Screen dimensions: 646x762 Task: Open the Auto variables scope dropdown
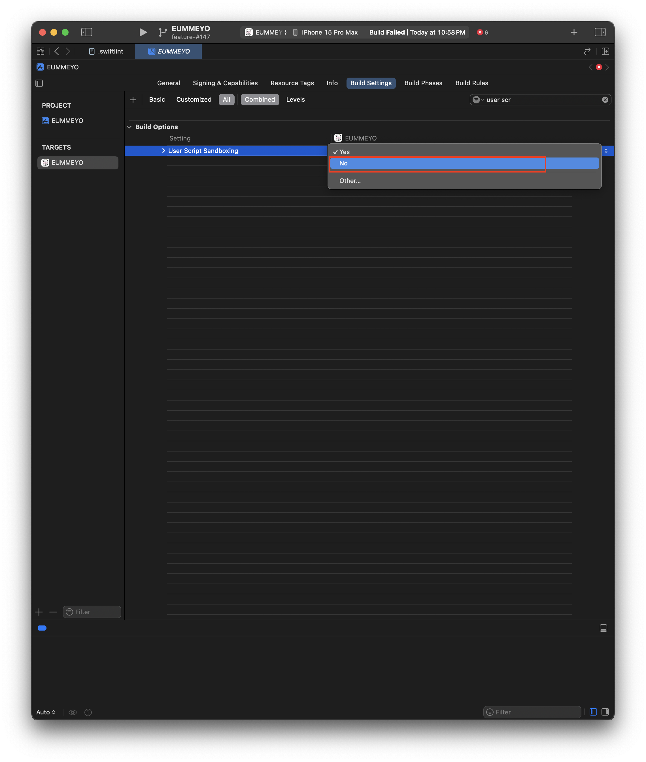pos(46,712)
